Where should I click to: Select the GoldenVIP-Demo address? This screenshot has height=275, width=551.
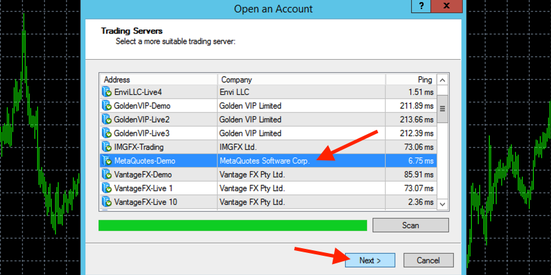(142, 106)
